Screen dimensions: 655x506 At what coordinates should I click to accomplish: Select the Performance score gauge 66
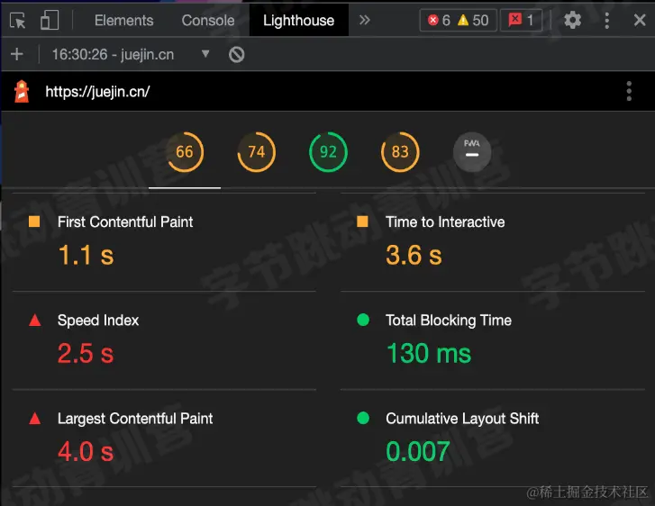(185, 152)
